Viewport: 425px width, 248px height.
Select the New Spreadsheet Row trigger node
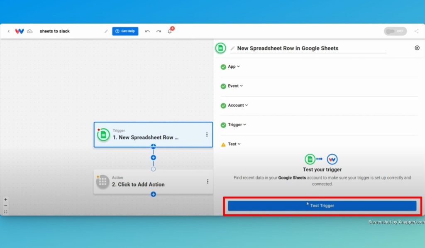tap(153, 135)
